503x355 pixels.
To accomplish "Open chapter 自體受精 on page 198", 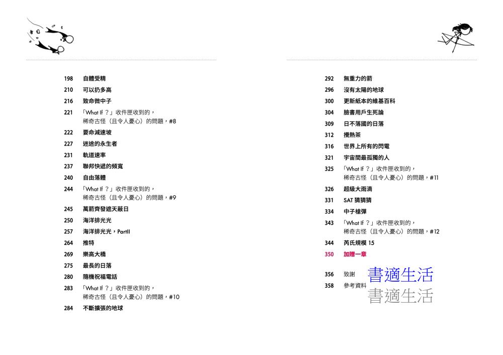I will click(x=94, y=79).
